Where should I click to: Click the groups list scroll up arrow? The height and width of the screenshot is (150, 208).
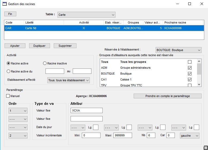pyautogui.click(x=199, y=61)
